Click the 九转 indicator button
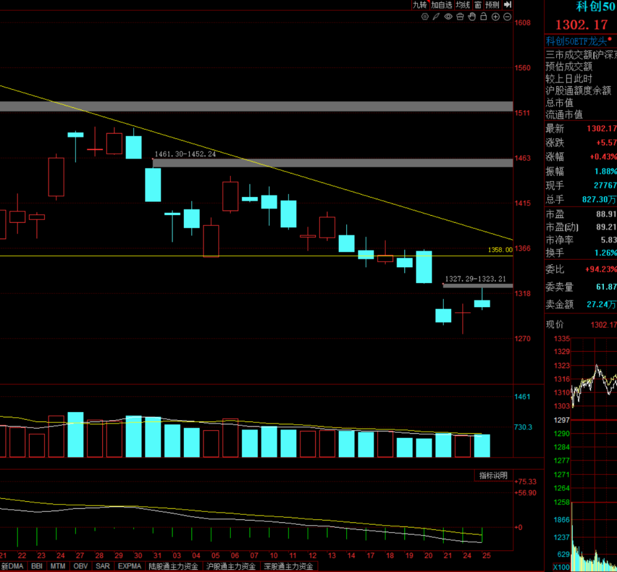 [x=420, y=5]
